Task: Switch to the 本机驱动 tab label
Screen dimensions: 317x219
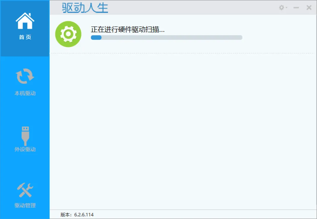Action: 25,93
